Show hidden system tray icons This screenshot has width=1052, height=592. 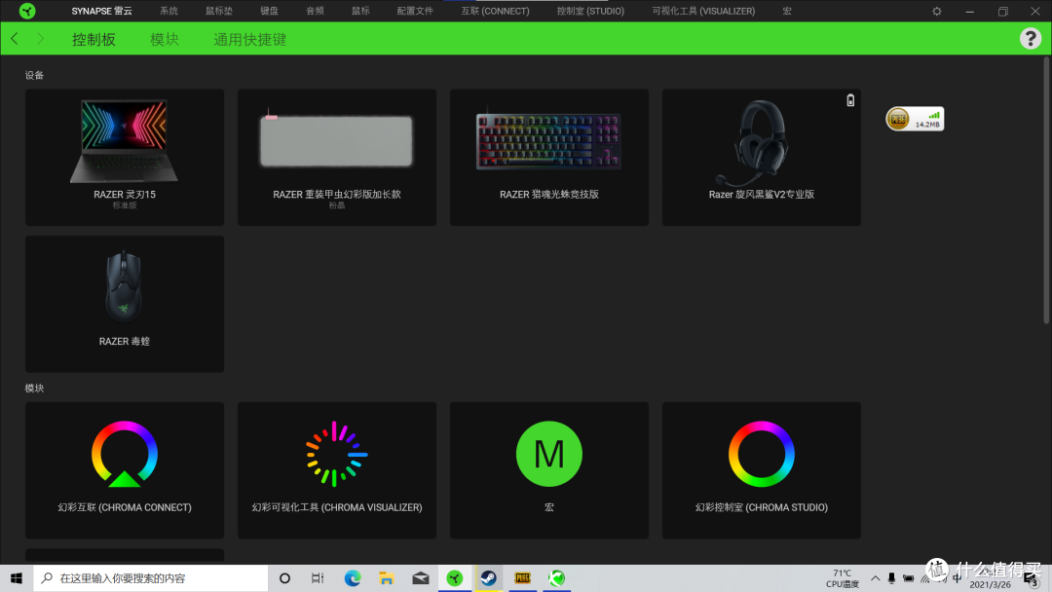click(x=875, y=578)
